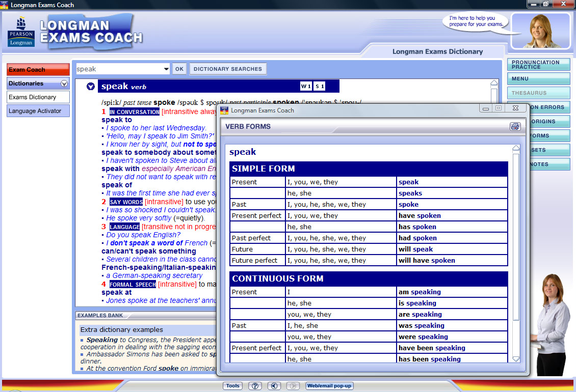Go back using the left arrow icon
Viewport: 576px width, 392px height.
274,386
